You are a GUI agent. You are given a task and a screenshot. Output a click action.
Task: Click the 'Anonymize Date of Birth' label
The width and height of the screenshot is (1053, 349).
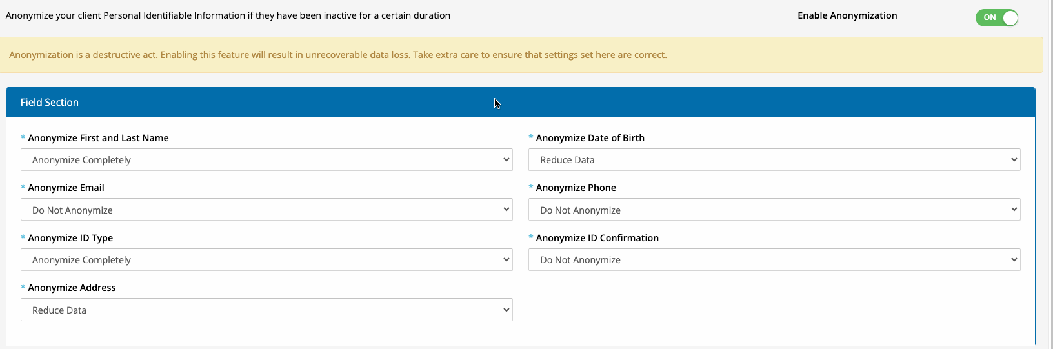(x=590, y=138)
